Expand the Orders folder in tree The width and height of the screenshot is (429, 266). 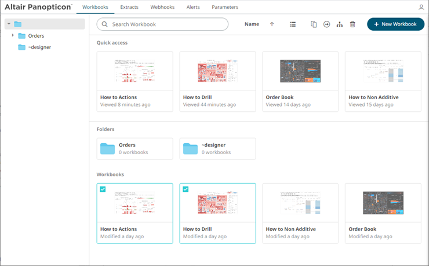pyautogui.click(x=13, y=36)
